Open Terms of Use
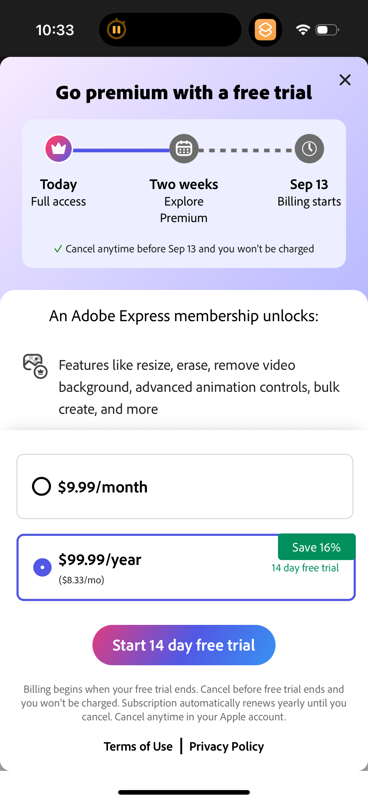Viewport: 368px width, 802px height. coord(138,746)
